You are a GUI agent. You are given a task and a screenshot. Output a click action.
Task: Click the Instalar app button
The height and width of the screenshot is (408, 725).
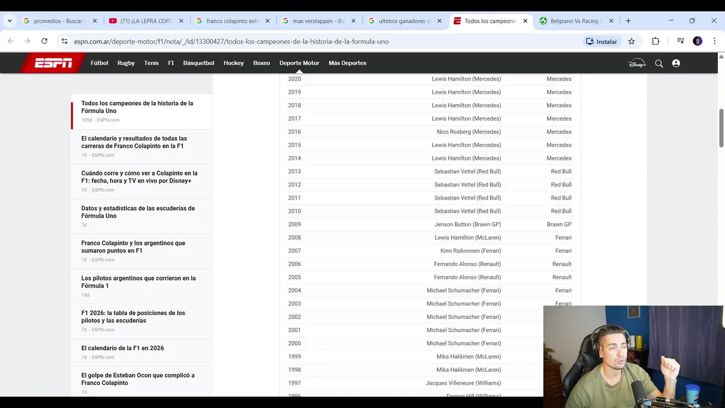tap(602, 41)
